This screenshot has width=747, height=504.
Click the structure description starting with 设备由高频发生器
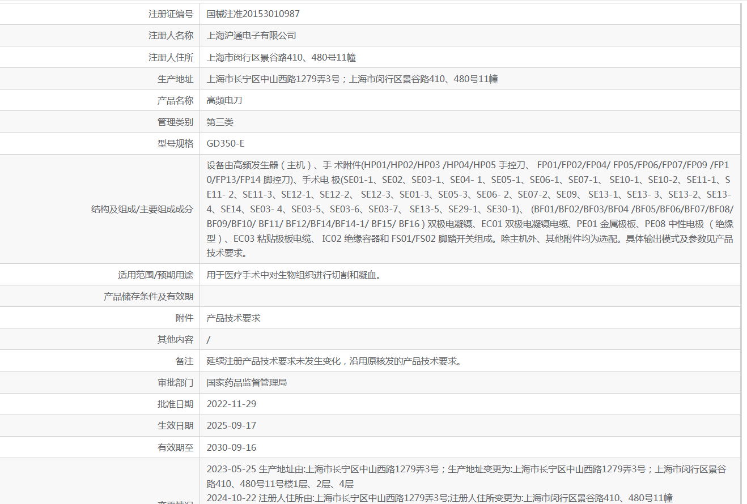pos(470,209)
